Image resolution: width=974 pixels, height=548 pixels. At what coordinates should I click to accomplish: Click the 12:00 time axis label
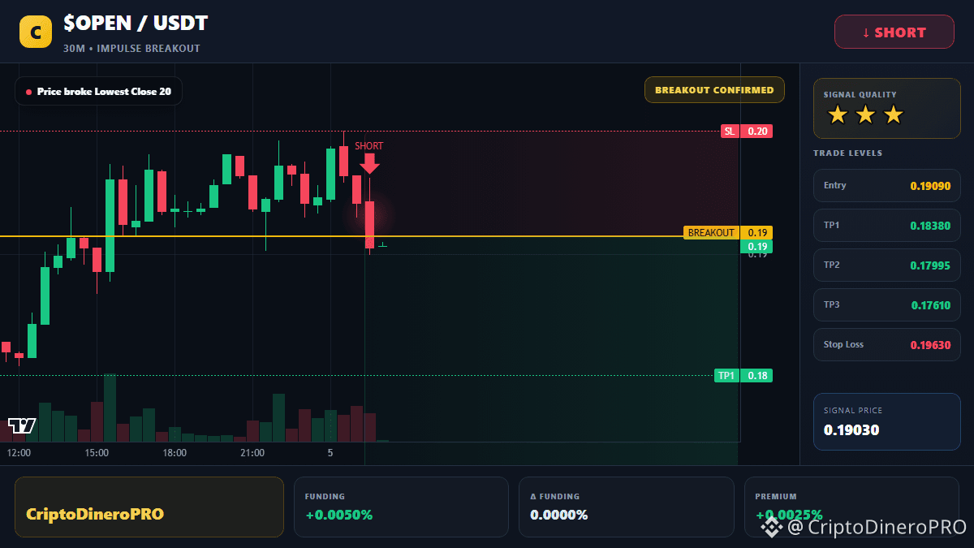pyautogui.click(x=19, y=453)
